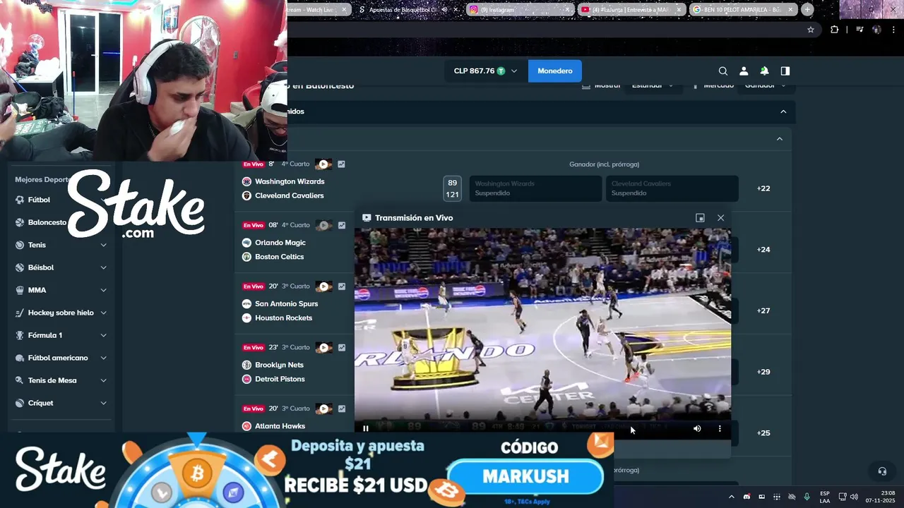Open stats chart icon for Wizards game
The width and height of the screenshot is (904, 508).
[342, 164]
